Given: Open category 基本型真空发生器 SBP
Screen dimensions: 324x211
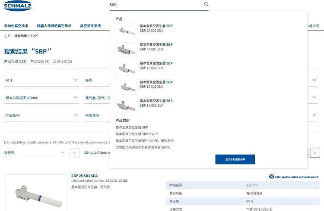Looking at the screenshot, I should (132, 127).
